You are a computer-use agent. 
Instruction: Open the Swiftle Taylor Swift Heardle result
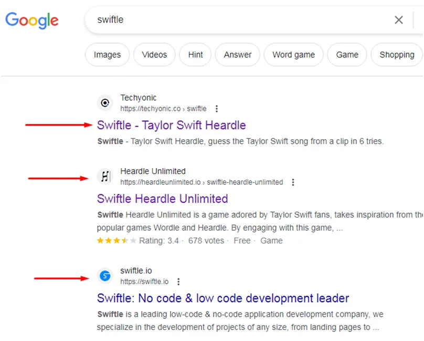click(x=171, y=125)
